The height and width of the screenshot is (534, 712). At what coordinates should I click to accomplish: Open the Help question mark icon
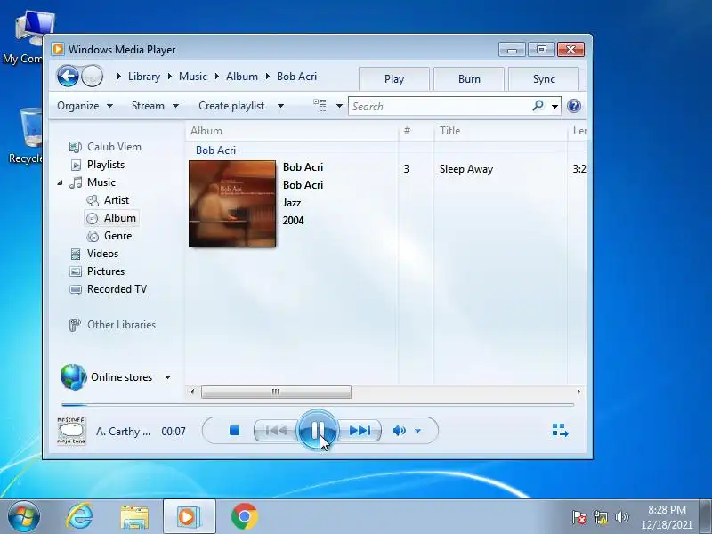(x=573, y=106)
